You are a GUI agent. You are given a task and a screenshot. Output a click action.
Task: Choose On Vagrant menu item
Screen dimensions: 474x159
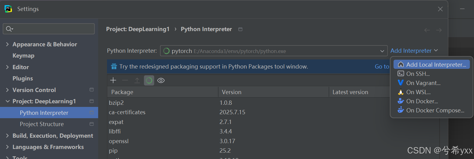(x=432, y=83)
